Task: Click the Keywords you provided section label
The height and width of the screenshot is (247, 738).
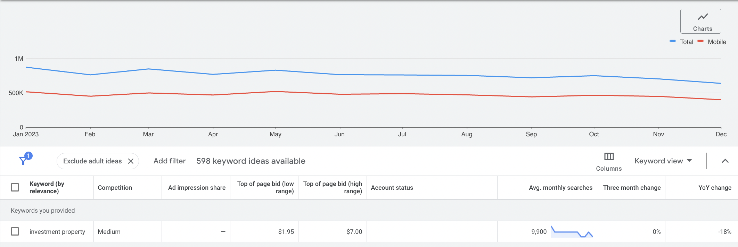Action: click(x=43, y=211)
